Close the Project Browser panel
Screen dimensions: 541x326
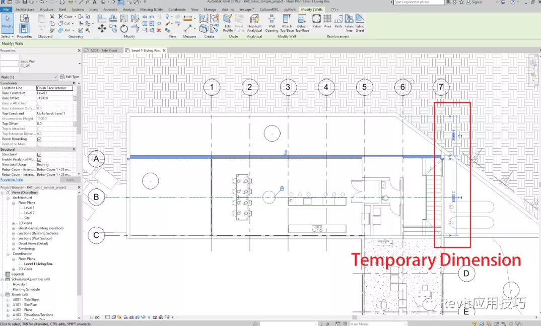tap(79, 187)
